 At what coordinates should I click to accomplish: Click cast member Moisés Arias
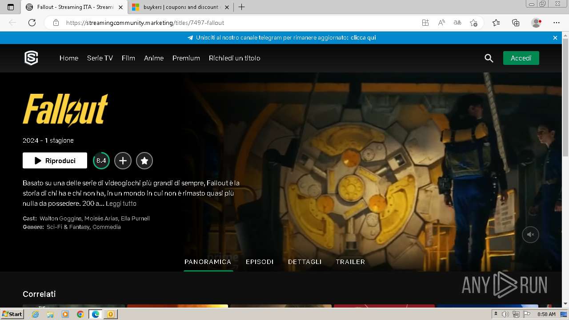point(101,219)
